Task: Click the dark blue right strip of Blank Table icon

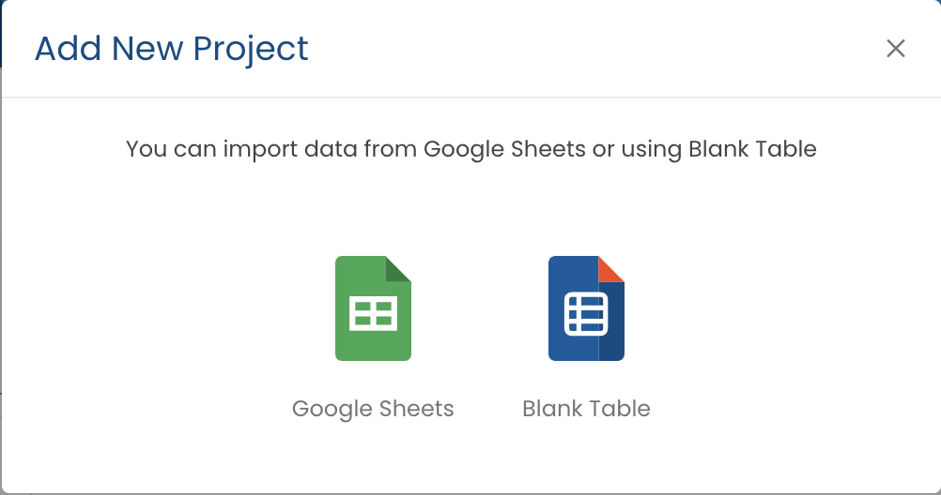Action: pos(611,323)
